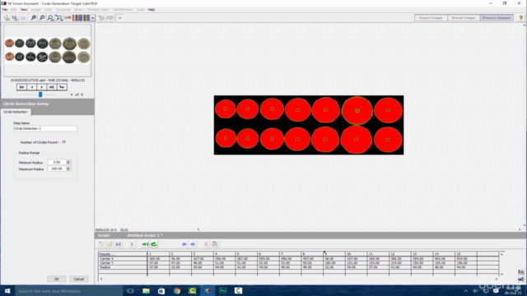Viewport: 527px width, 296px height.
Task: Click the blue left arrow script icon
Action: [x=184, y=244]
